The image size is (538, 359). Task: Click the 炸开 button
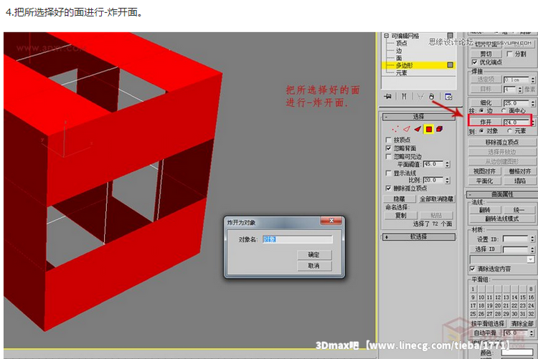[x=485, y=122]
